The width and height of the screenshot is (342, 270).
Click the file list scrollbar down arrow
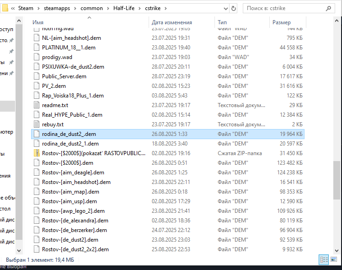[337, 251]
